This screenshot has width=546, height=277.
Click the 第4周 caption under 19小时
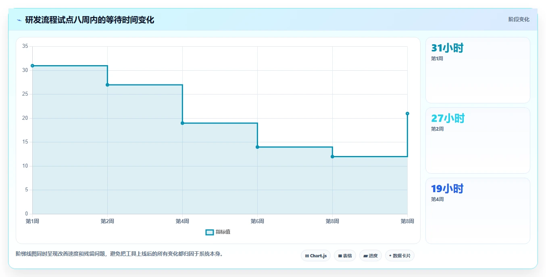437,199
